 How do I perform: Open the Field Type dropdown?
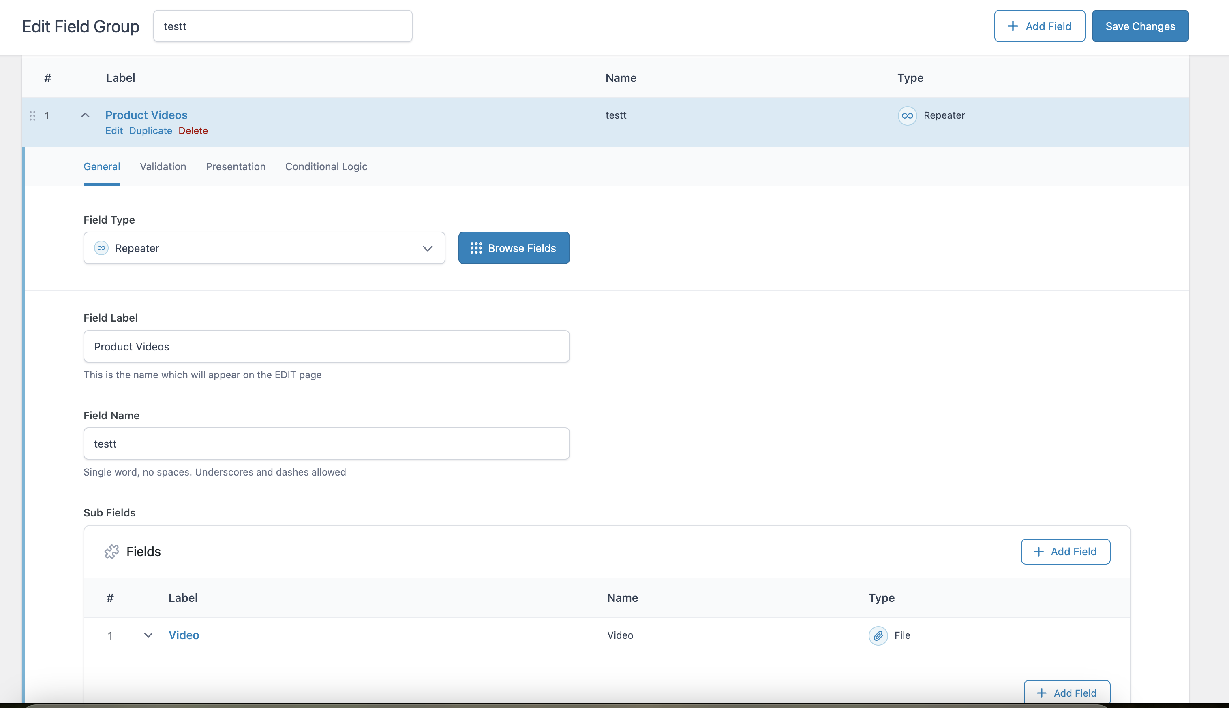coord(264,248)
